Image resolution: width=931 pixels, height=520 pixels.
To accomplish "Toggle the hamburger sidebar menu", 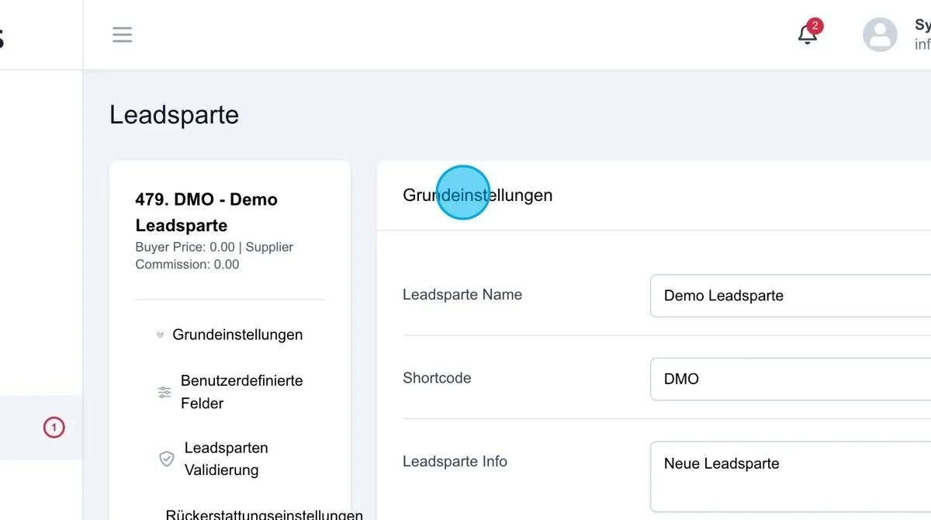I will point(122,34).
